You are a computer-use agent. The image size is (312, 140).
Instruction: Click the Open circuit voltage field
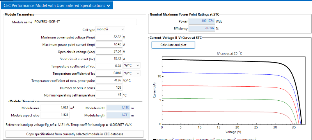[x=109, y=52]
